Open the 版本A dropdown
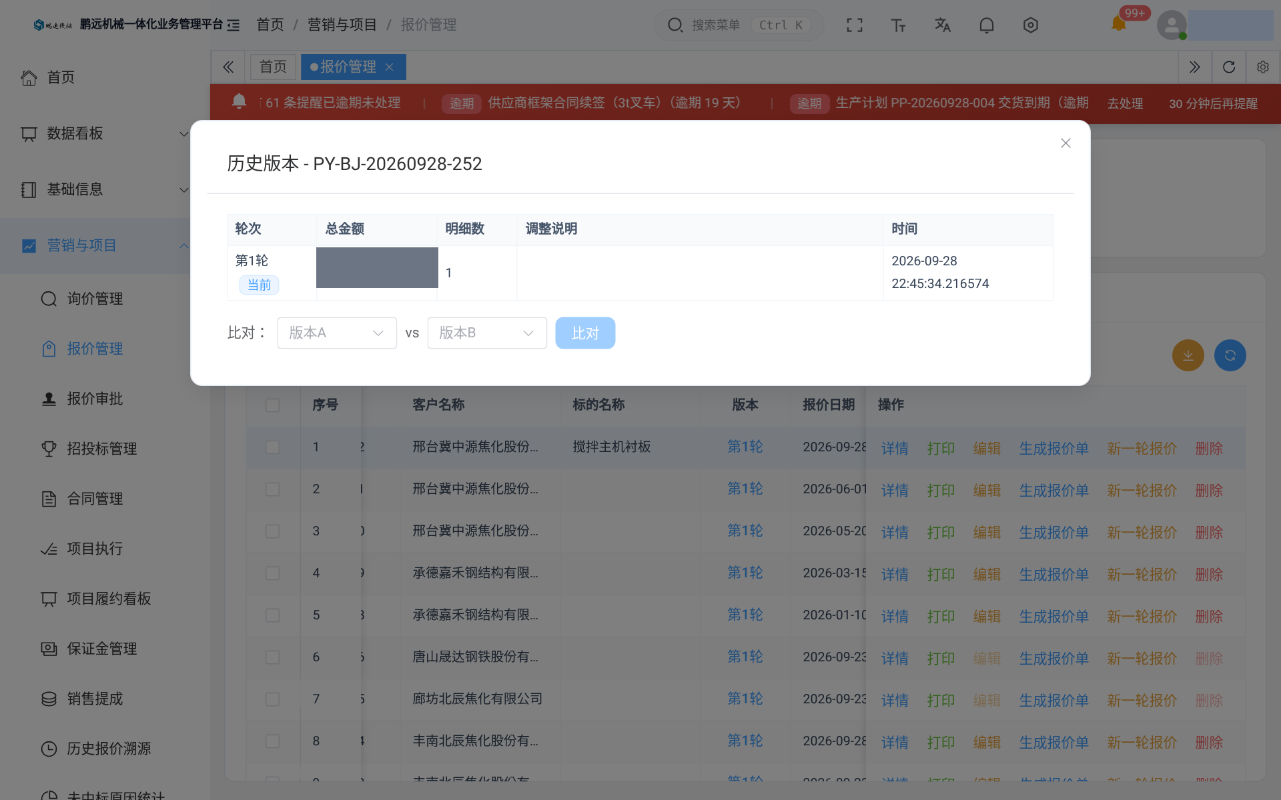Screen dimensions: 1281x800 tap(337, 333)
